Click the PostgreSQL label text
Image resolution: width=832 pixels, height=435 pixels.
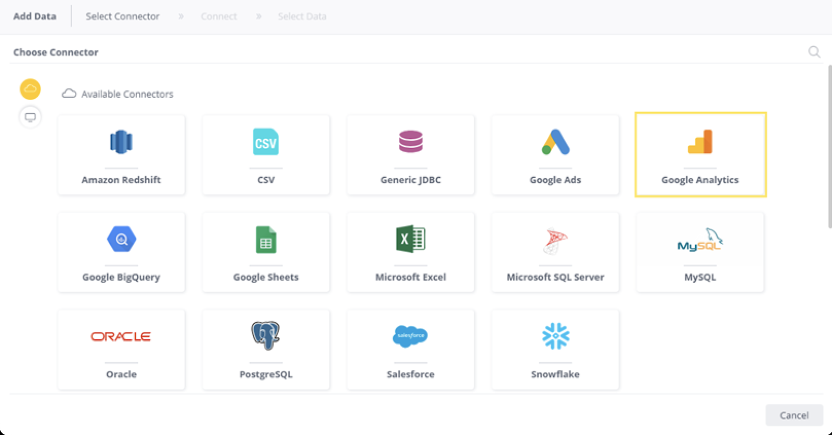click(x=266, y=374)
